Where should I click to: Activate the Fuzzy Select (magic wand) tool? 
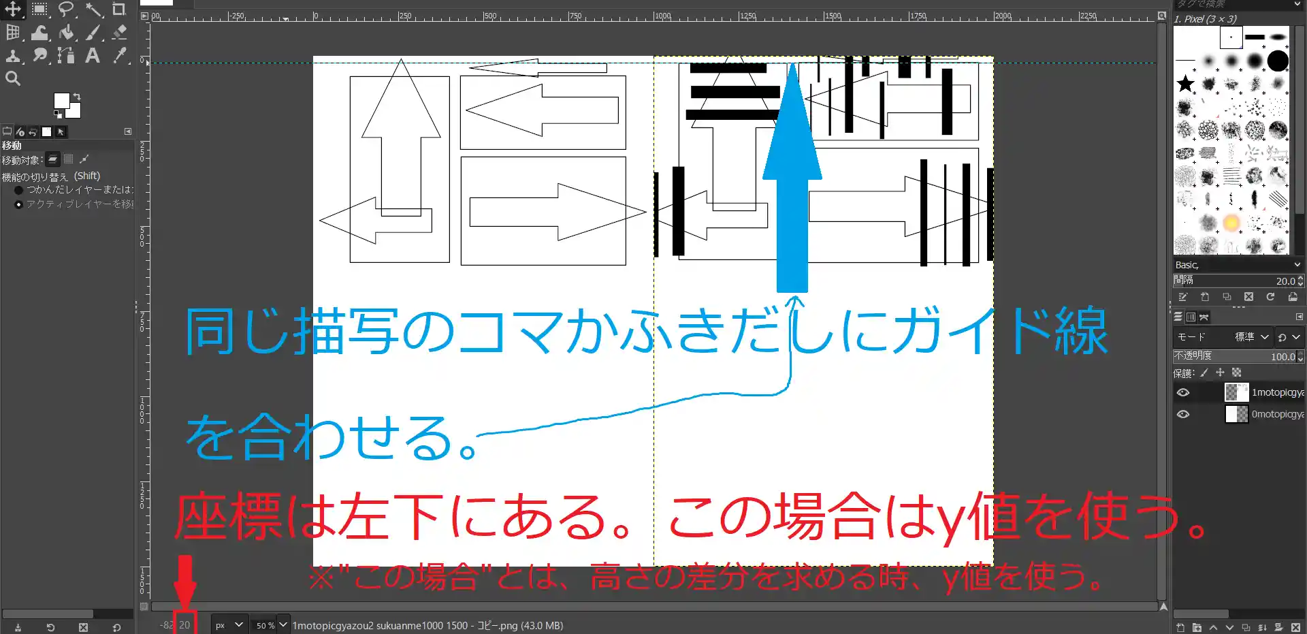94,10
